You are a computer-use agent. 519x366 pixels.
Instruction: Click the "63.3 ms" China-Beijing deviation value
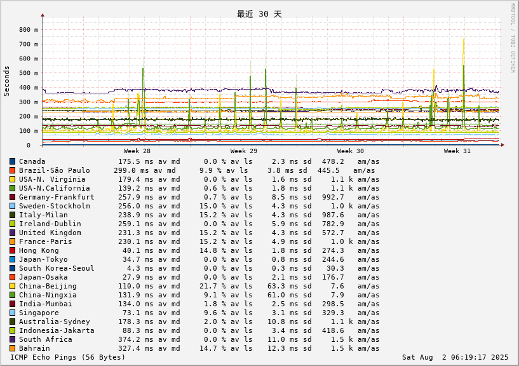[285, 286]
